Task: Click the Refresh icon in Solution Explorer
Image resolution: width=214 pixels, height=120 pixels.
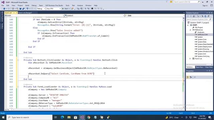Action: 205,16
